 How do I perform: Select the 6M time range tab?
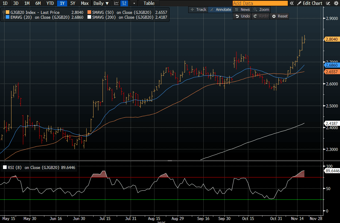click(x=38, y=3)
